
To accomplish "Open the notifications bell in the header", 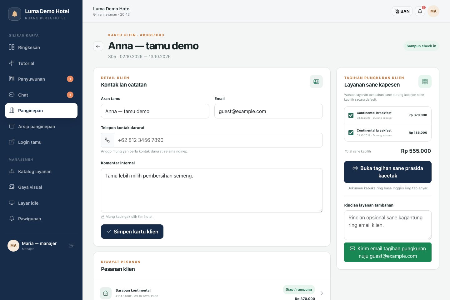I will [x=420, y=11].
